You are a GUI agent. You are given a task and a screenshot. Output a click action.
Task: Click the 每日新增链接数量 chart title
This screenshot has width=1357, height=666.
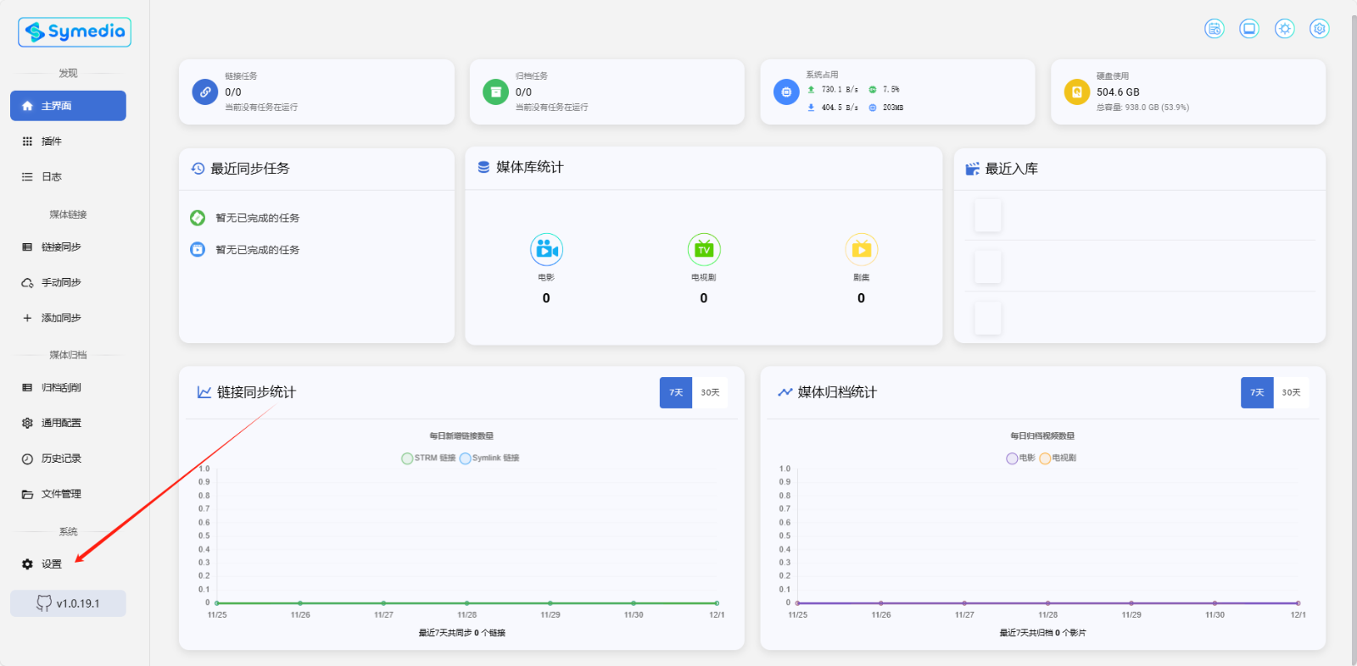pyautogui.click(x=461, y=436)
